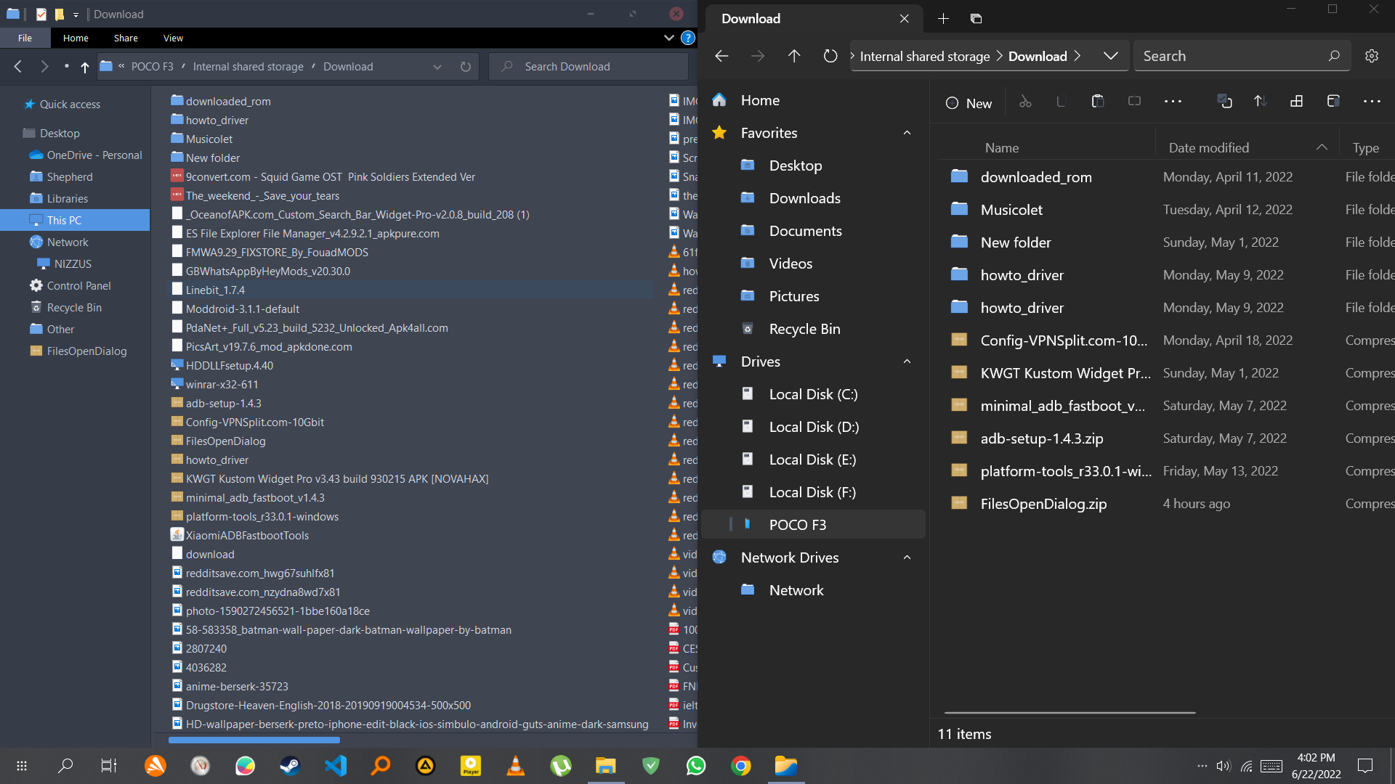This screenshot has width=1395, height=784.
Task: Open the Share ribbon tab
Action: point(126,38)
